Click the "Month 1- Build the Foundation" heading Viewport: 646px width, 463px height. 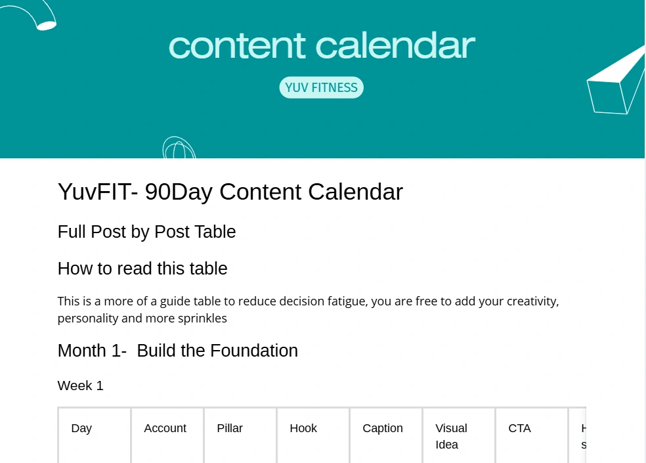coord(177,351)
